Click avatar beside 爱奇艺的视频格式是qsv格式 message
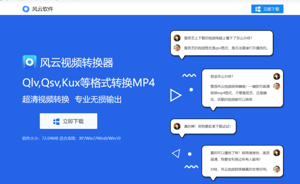The height and width of the screenshot is (184, 300). tap(177, 48)
